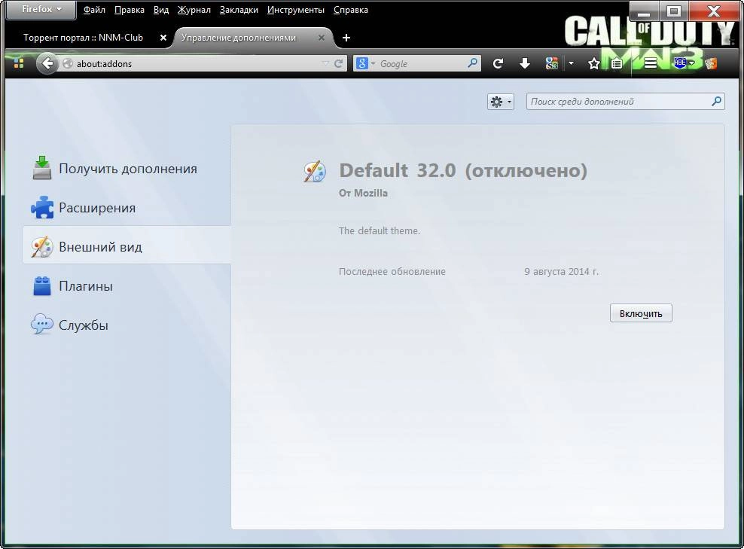744x549 pixels.
Task: Open the Службы category
Action: click(127, 325)
